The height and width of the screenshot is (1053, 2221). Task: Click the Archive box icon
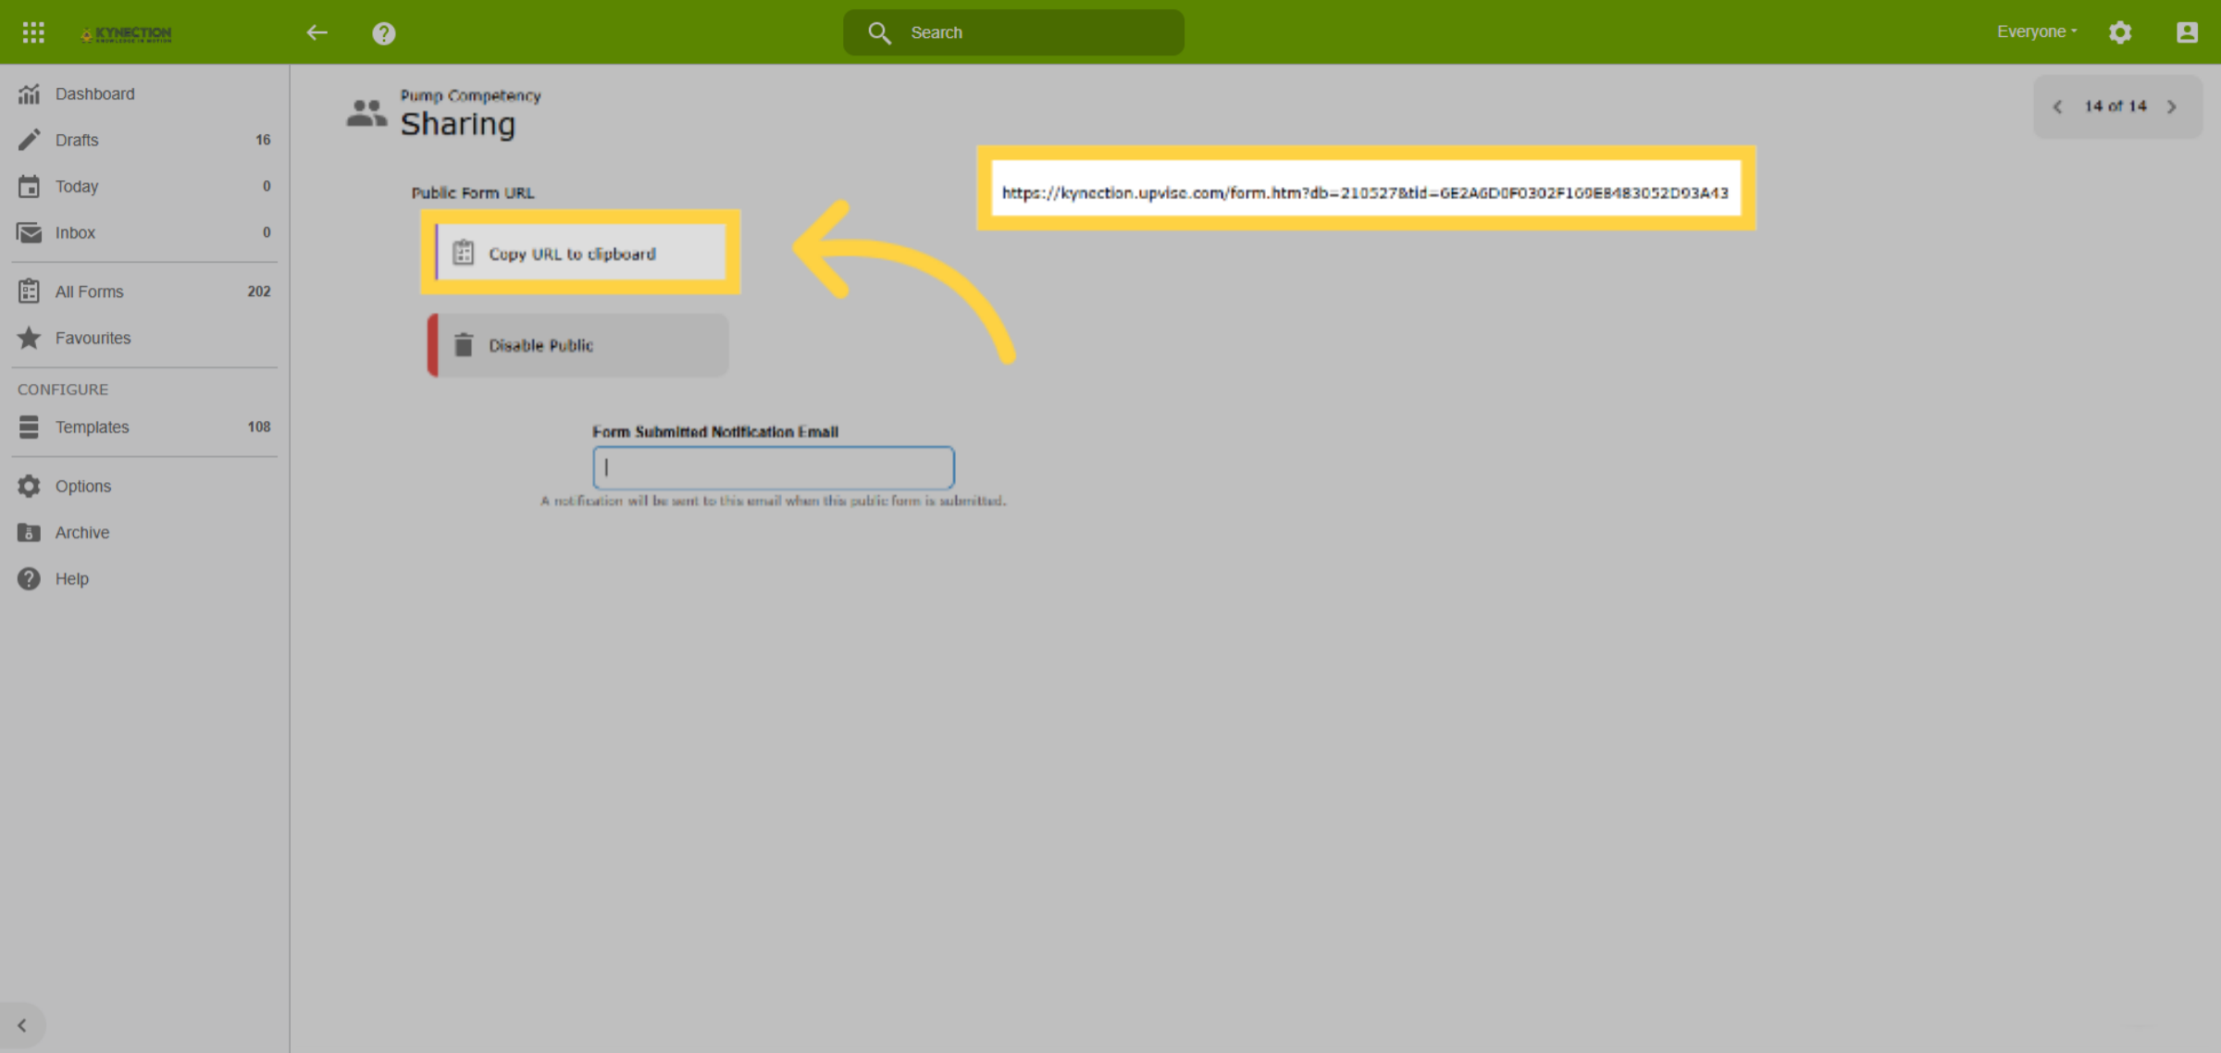[x=30, y=532]
